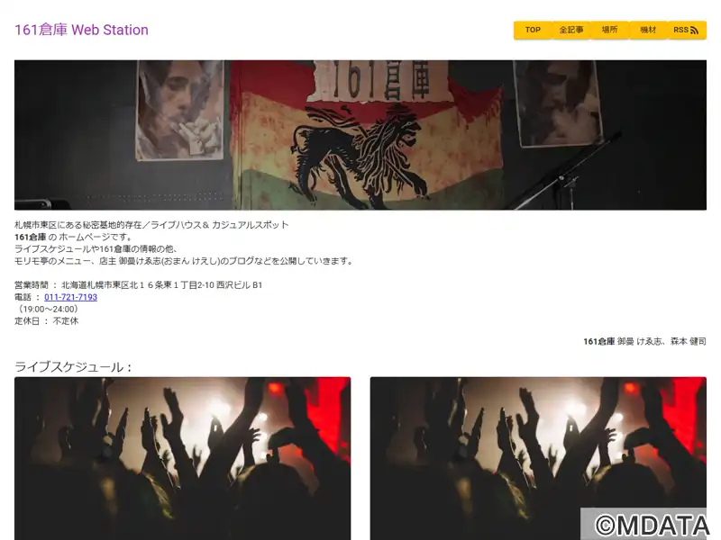Screen dimensions: 721x540
Task: Click the 161倉庫 lion flag banner image
Action: click(x=360, y=135)
